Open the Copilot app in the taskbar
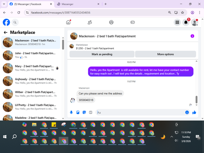204x153 pixels. click(24, 124)
